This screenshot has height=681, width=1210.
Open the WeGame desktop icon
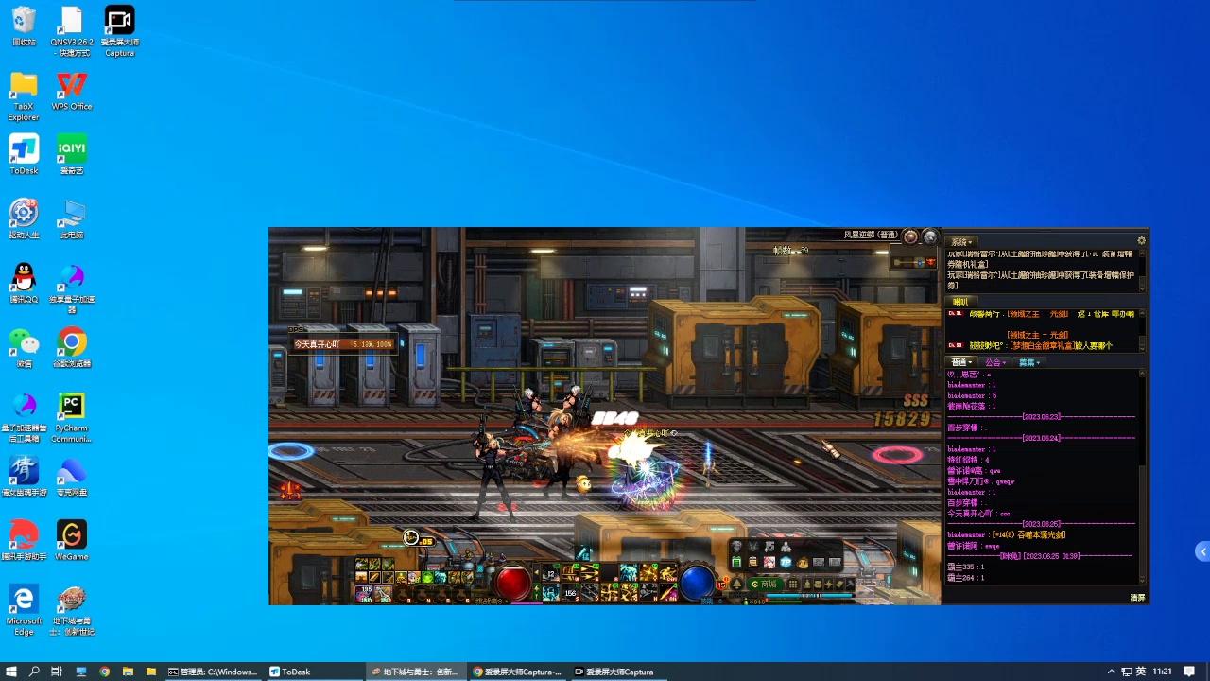(72, 541)
